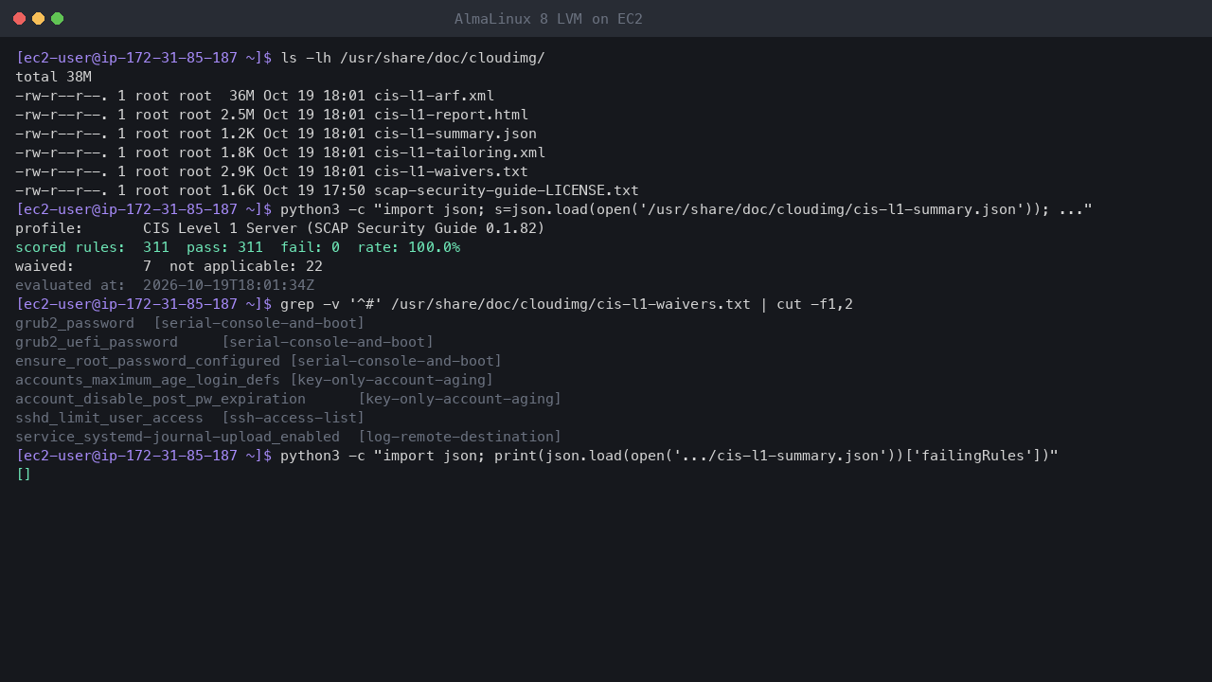Click the empty list '[]' output
This screenshot has height=682, width=1212.
pos(24,475)
